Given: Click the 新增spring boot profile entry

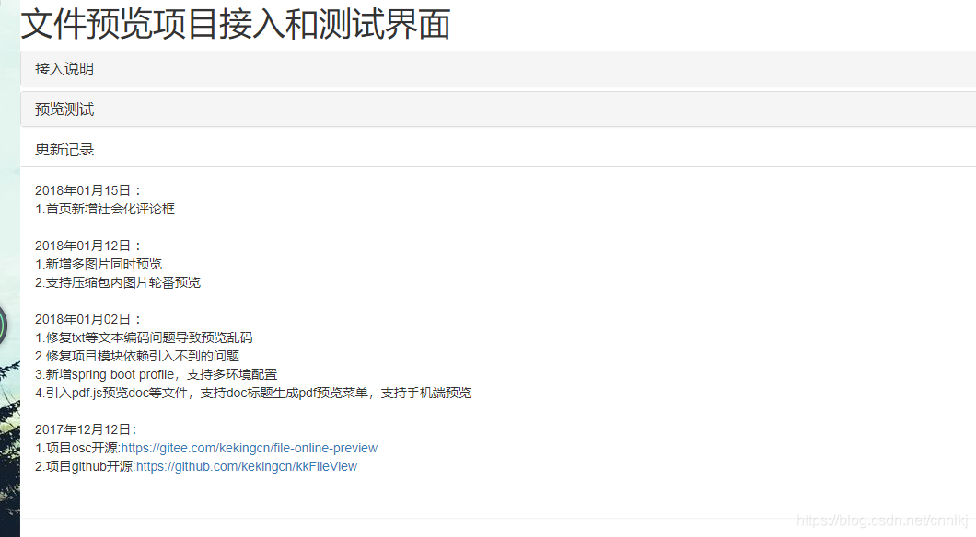Looking at the screenshot, I should click(x=157, y=375).
